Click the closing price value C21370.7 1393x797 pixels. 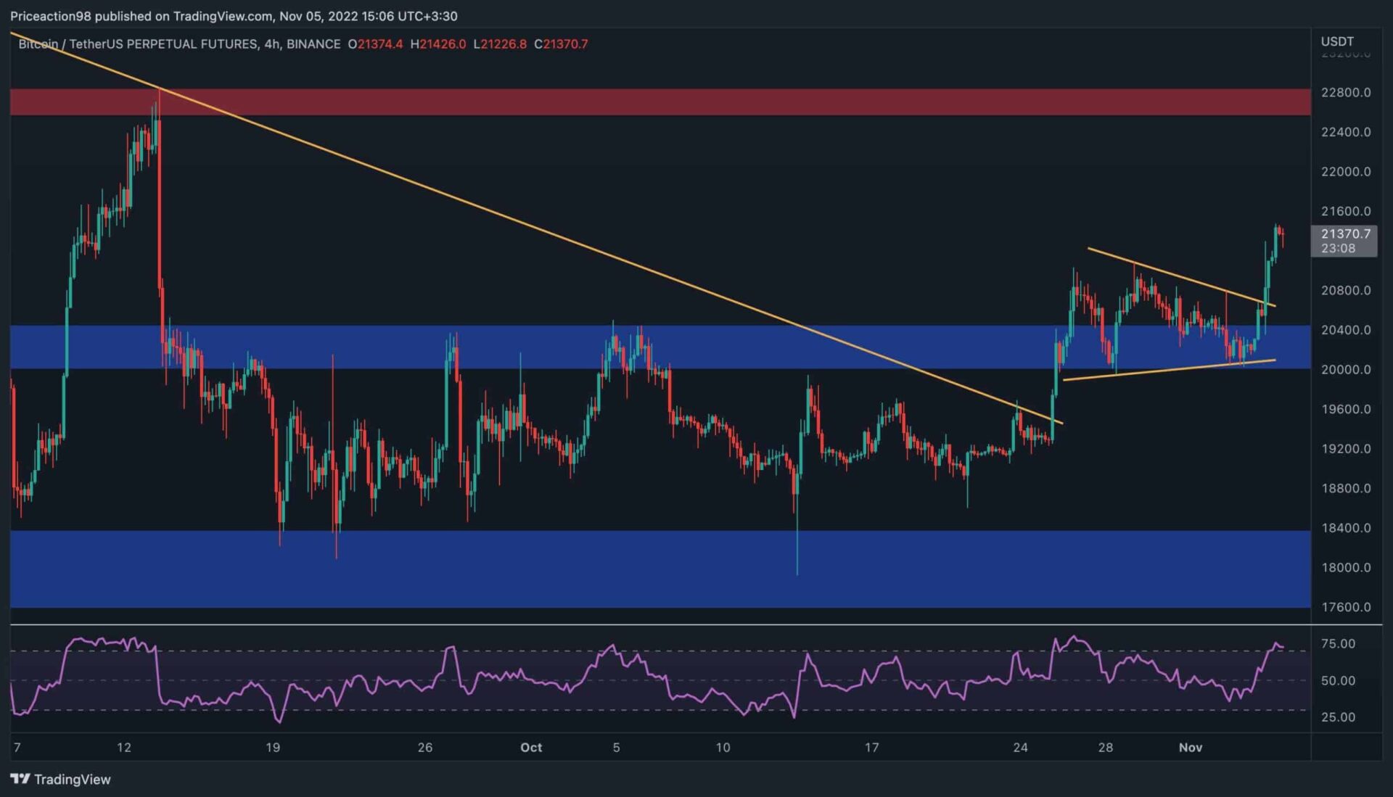[561, 44]
